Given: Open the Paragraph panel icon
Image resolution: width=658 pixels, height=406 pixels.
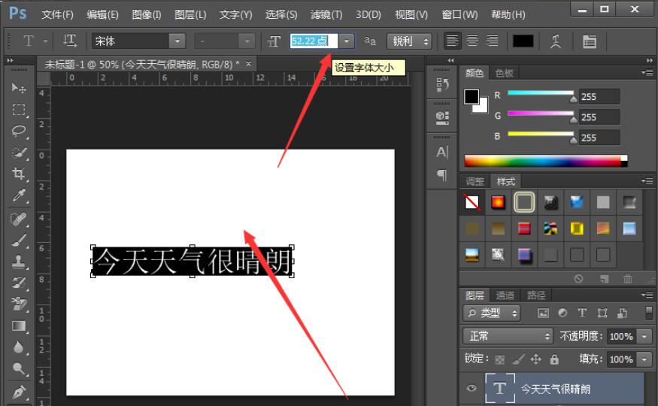Looking at the screenshot, I should coord(442,174).
